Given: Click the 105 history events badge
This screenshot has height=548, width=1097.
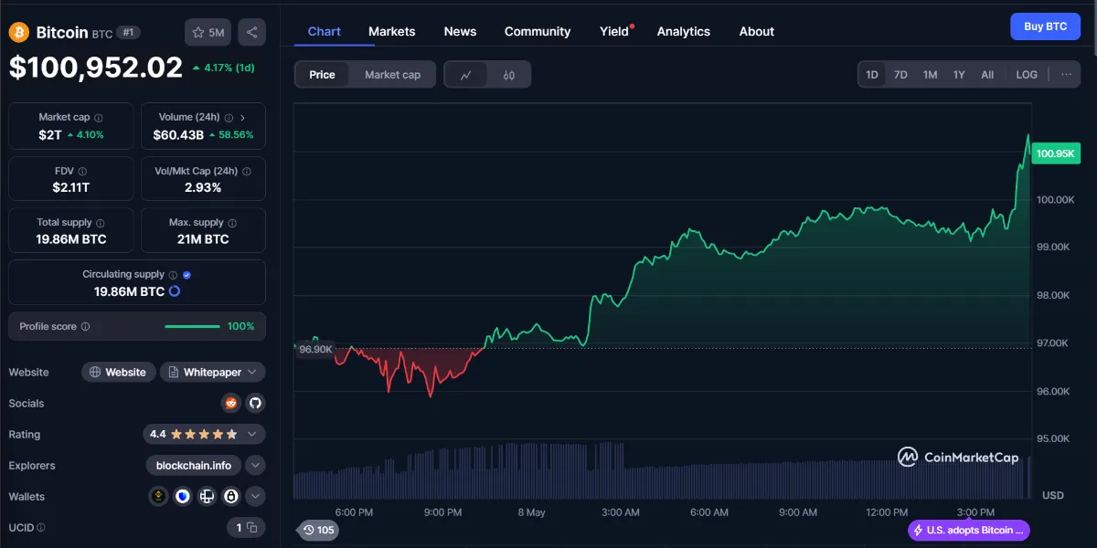Looking at the screenshot, I should pos(318,530).
